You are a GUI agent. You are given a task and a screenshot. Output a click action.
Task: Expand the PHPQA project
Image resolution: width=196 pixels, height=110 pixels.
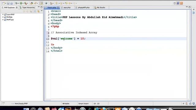(3, 17)
